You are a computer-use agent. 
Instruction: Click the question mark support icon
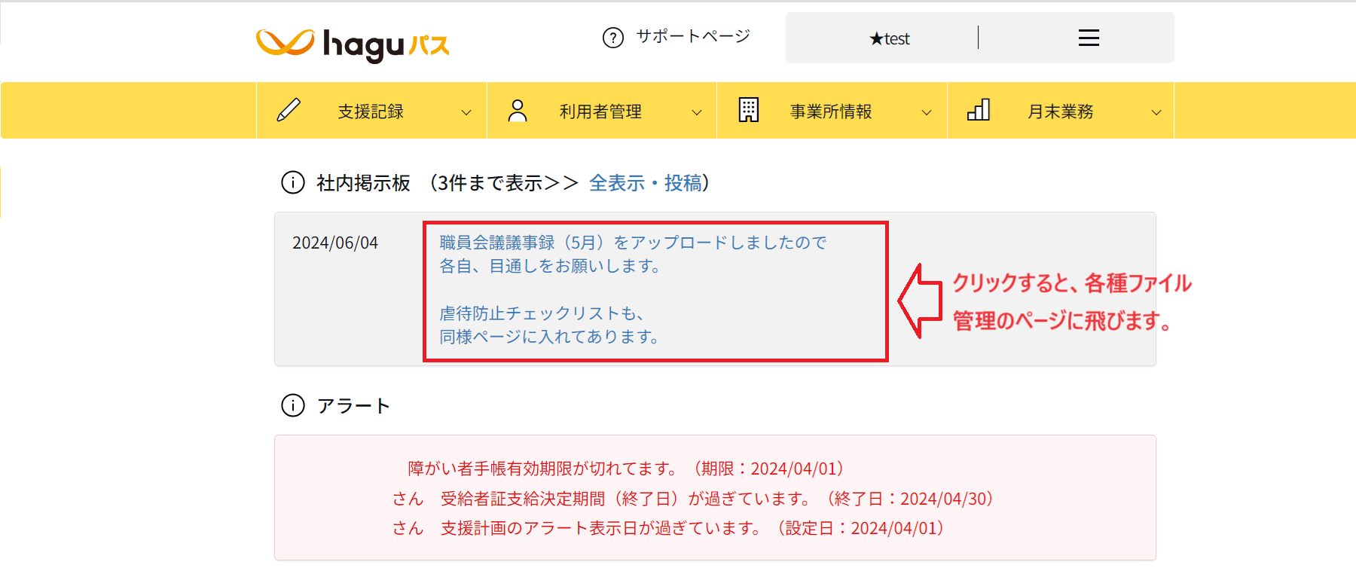tap(613, 38)
